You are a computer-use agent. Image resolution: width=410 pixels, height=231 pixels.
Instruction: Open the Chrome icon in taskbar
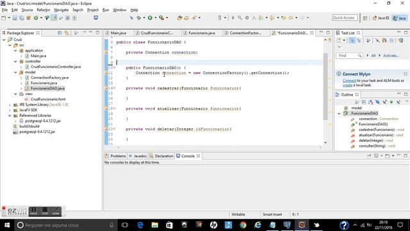(243, 225)
